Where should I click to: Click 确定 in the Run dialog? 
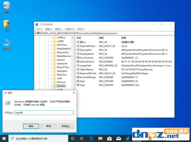[31, 126]
